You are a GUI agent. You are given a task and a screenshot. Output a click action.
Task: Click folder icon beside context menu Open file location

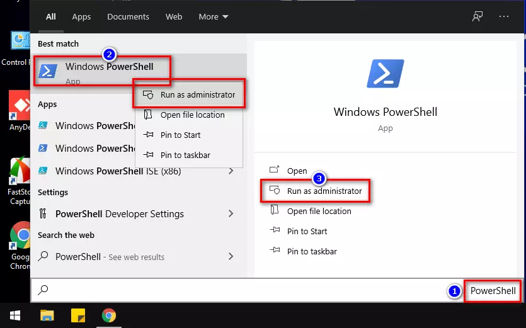[x=147, y=115]
